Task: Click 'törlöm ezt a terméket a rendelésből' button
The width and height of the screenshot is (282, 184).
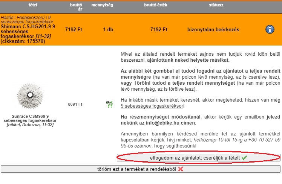Action: point(141,169)
